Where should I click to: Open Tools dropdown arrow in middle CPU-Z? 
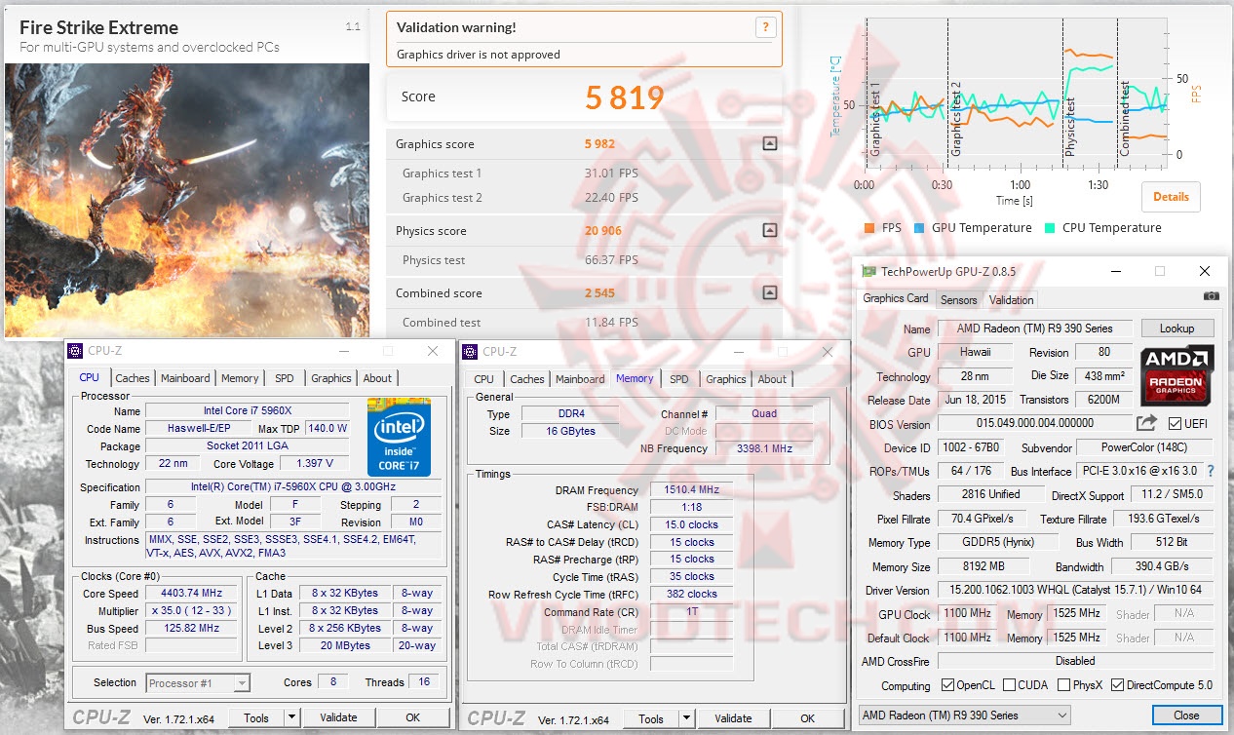click(686, 718)
